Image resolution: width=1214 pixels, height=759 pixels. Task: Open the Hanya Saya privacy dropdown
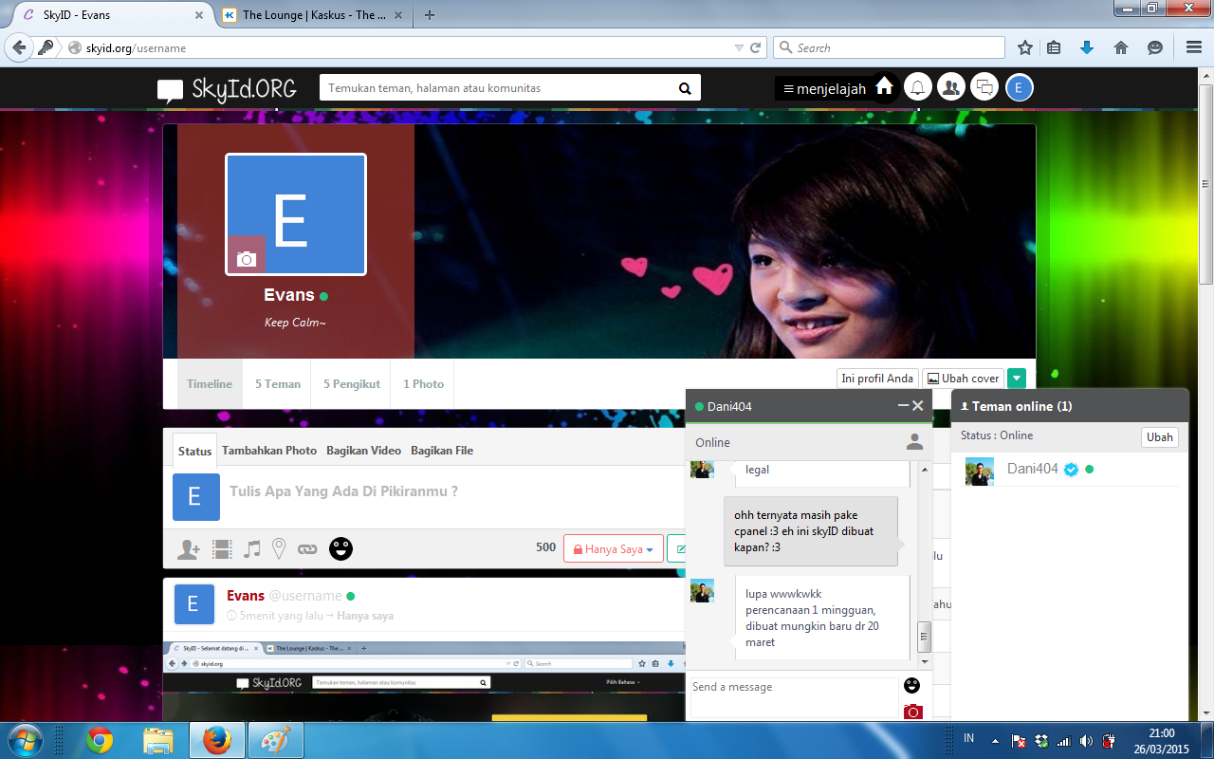[x=614, y=548]
